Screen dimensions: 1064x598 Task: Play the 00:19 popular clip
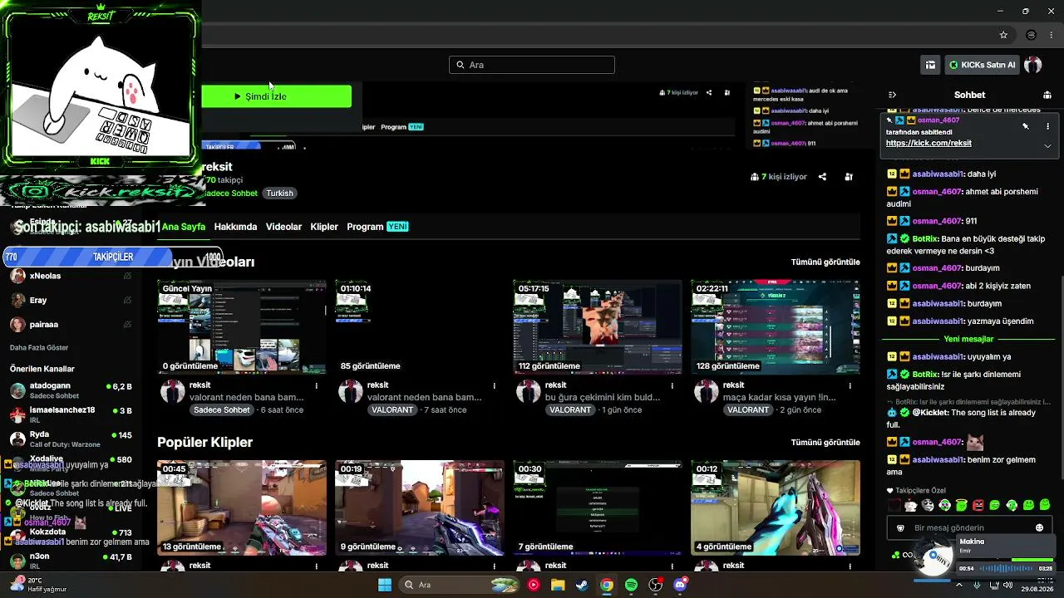click(x=420, y=507)
